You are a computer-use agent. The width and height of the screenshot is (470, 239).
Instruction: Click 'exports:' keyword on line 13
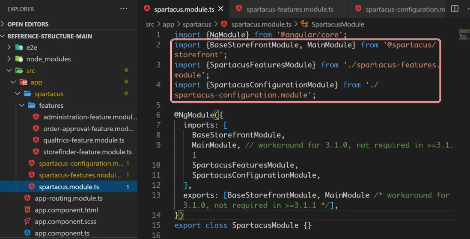tap(201, 195)
